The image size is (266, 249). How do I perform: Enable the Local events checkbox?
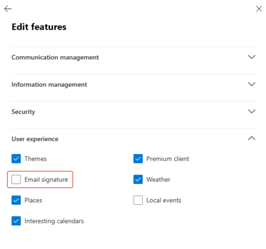pyautogui.click(x=138, y=200)
